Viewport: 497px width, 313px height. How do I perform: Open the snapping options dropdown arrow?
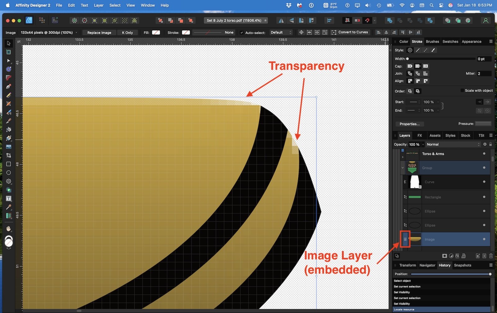[x=375, y=20]
